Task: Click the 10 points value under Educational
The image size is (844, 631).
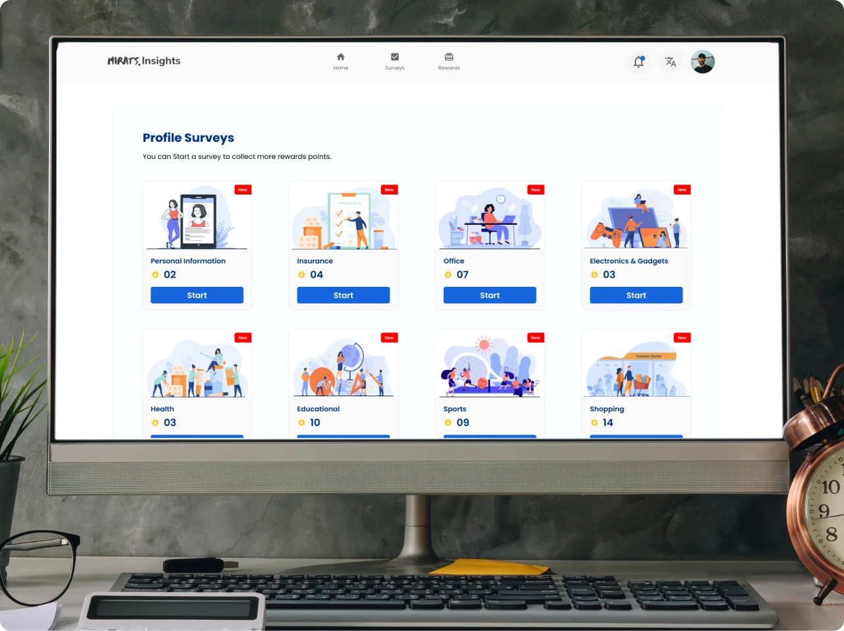Action: point(315,423)
